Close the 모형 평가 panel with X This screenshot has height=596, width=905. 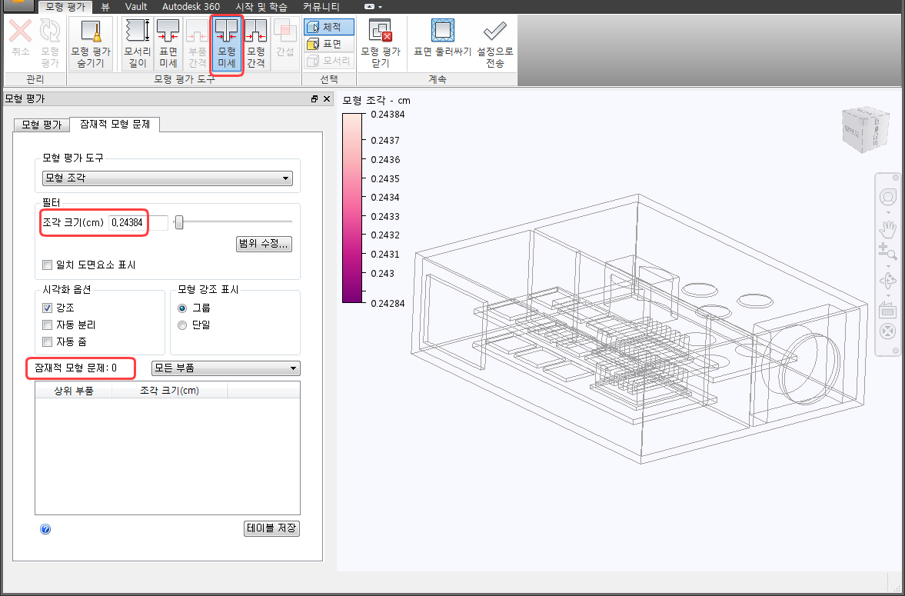pos(327,98)
